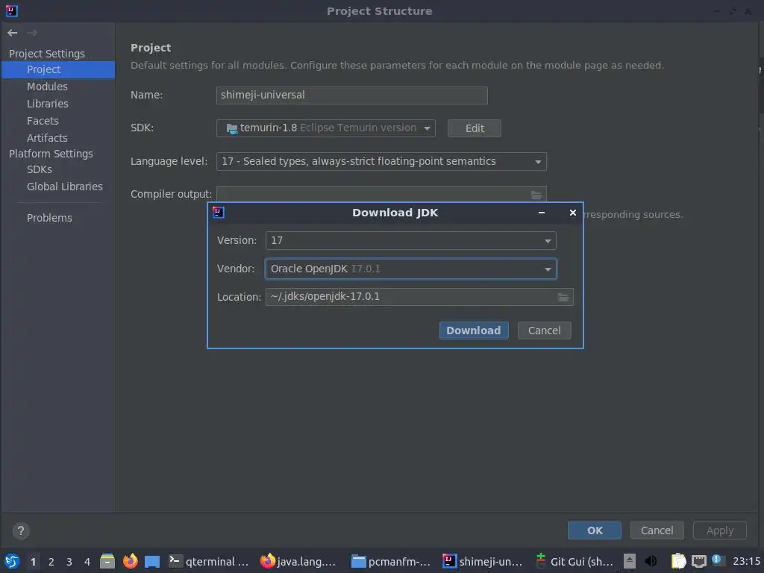
Task: Click the project Name input field
Action: [x=351, y=95]
